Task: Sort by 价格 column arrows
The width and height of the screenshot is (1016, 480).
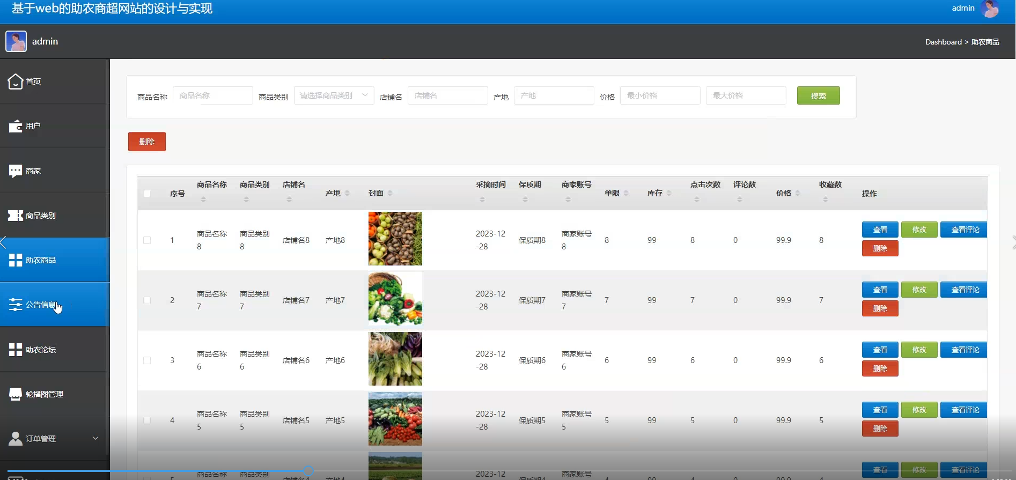Action: (x=798, y=193)
